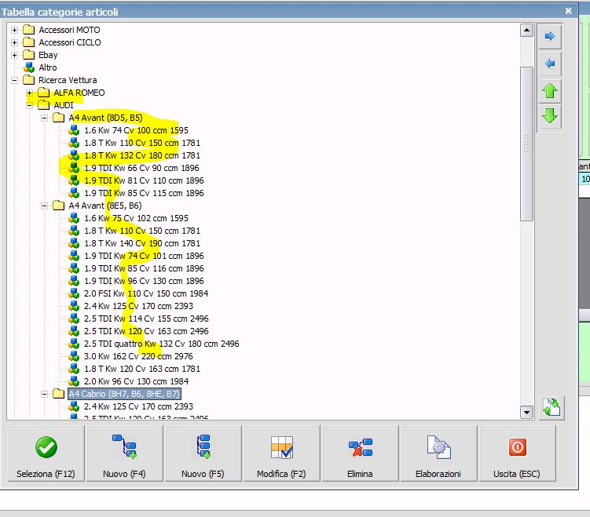Image resolution: width=590 pixels, height=517 pixels.
Task: Select Altro tree item
Action: 48,67
